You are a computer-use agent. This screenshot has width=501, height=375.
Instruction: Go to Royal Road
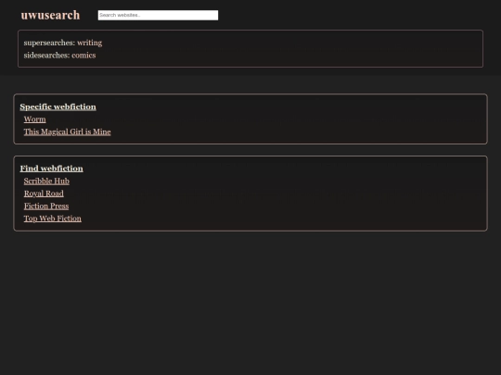coord(44,194)
